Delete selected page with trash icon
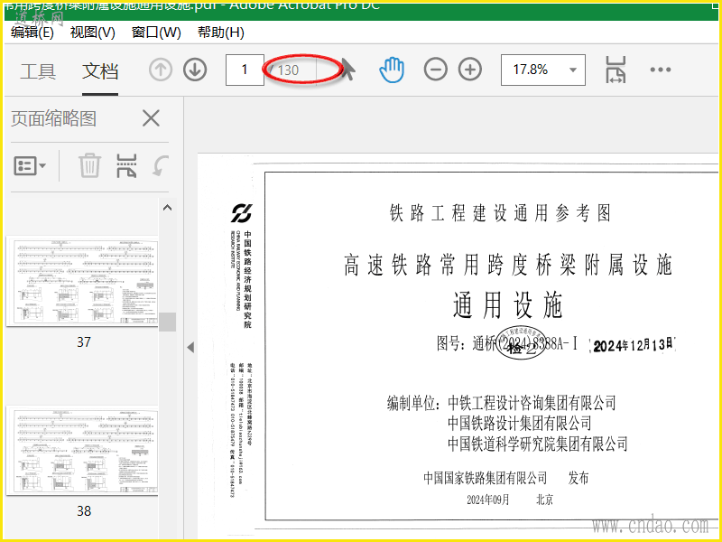This screenshot has width=722, height=542. pos(89,165)
